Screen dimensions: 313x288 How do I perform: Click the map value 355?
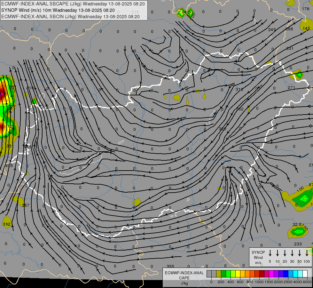pyautogui.click(x=170, y=266)
